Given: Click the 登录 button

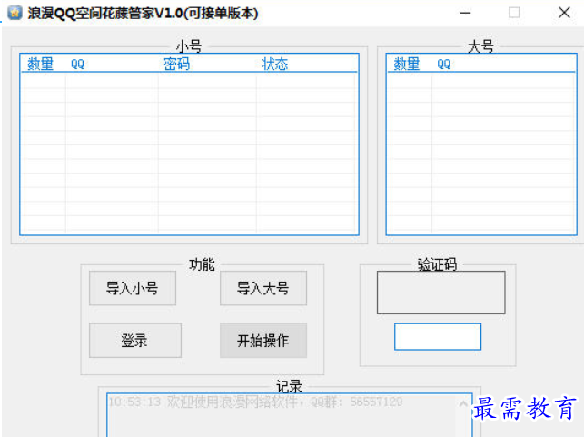Looking at the screenshot, I should (x=134, y=340).
